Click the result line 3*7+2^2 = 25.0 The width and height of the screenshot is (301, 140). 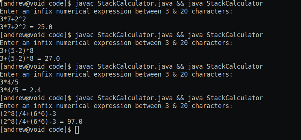point(26,27)
